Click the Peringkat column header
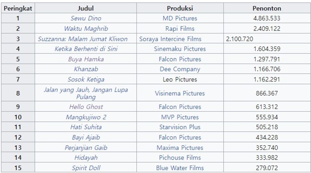 tap(18, 8)
